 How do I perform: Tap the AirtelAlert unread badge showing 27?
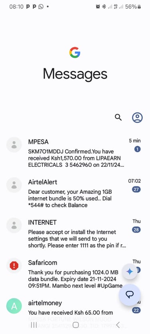click(136, 189)
